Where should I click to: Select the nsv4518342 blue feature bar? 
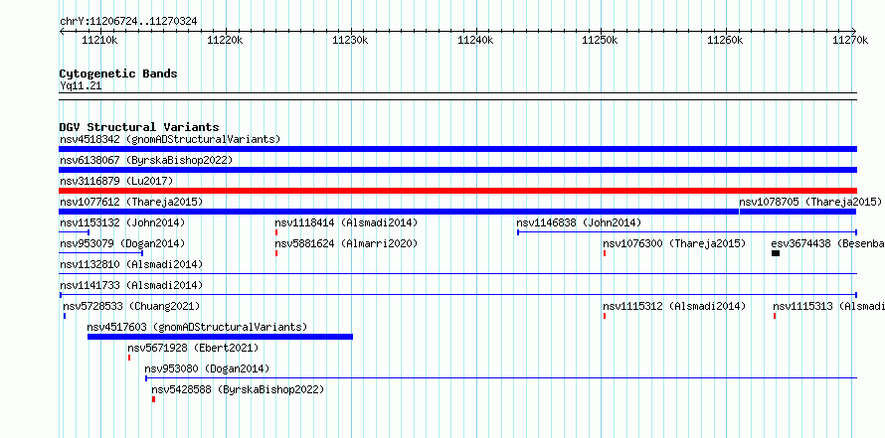point(457,149)
